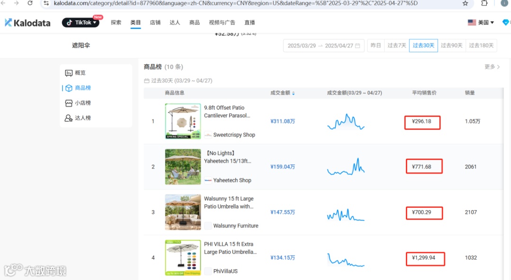
Task: Open the PhiVillaUS shop link
Action: tap(225, 271)
